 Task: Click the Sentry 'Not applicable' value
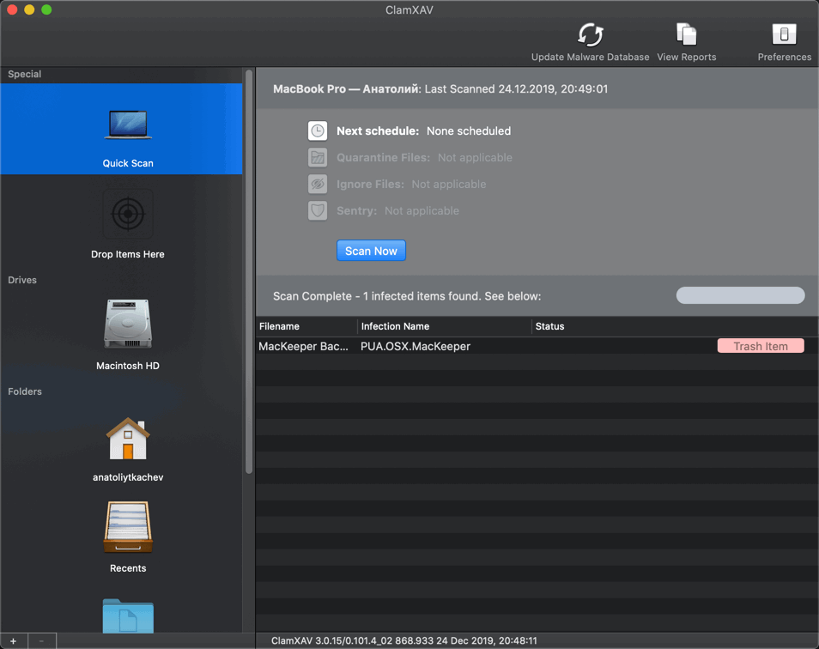[x=422, y=211]
